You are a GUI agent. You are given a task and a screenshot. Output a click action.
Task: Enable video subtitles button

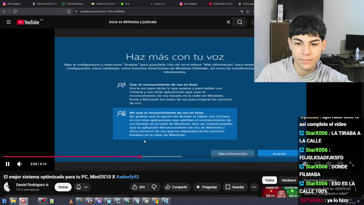pyautogui.click(x=317, y=164)
